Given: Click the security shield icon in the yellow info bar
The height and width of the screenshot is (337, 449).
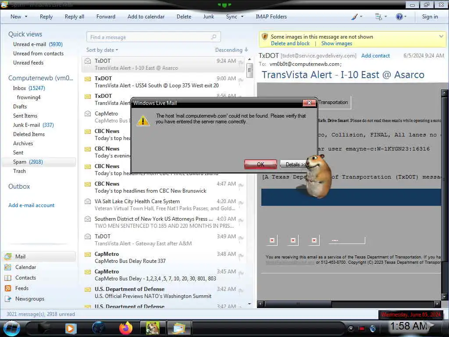Looking at the screenshot, I should tap(265, 37).
